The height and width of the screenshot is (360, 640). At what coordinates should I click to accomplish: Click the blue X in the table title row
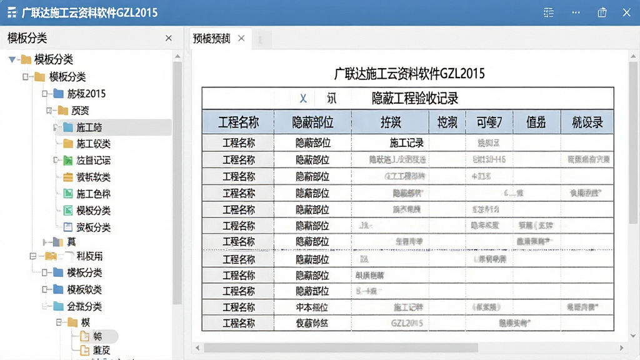pyautogui.click(x=303, y=98)
